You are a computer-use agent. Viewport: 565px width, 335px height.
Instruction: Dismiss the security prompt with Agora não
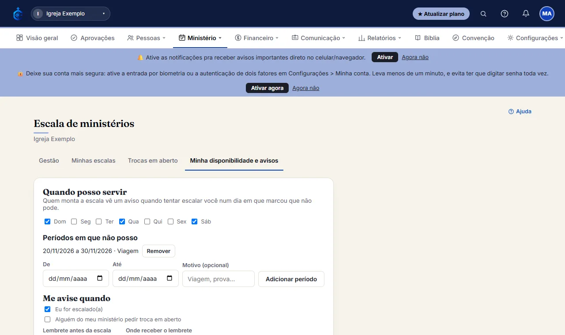(305, 88)
